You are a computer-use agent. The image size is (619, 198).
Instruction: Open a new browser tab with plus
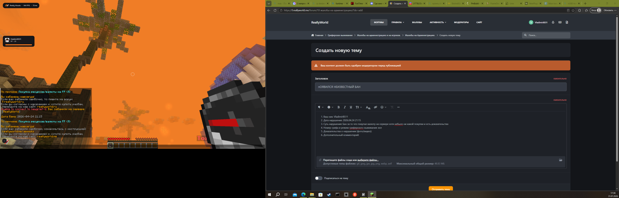[585, 4]
